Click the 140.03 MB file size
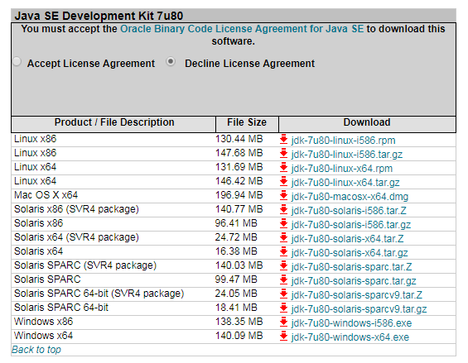Screen dimensions: 468x363 point(239,265)
